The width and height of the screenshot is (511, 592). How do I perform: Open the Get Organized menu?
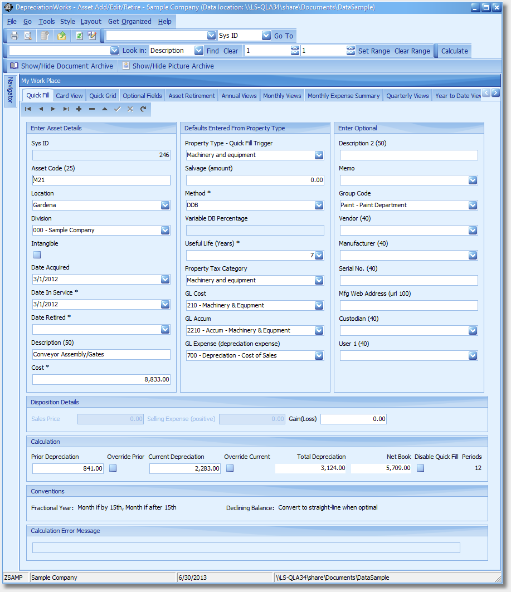click(x=129, y=22)
